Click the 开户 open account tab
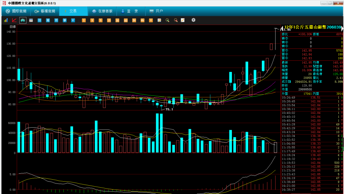344x194 pixels. coord(156,11)
